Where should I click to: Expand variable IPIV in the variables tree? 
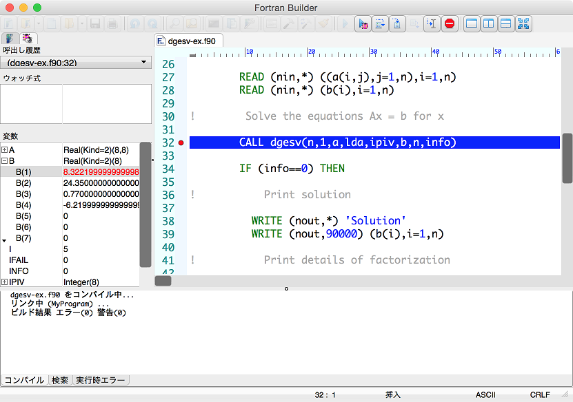[x=4, y=282]
